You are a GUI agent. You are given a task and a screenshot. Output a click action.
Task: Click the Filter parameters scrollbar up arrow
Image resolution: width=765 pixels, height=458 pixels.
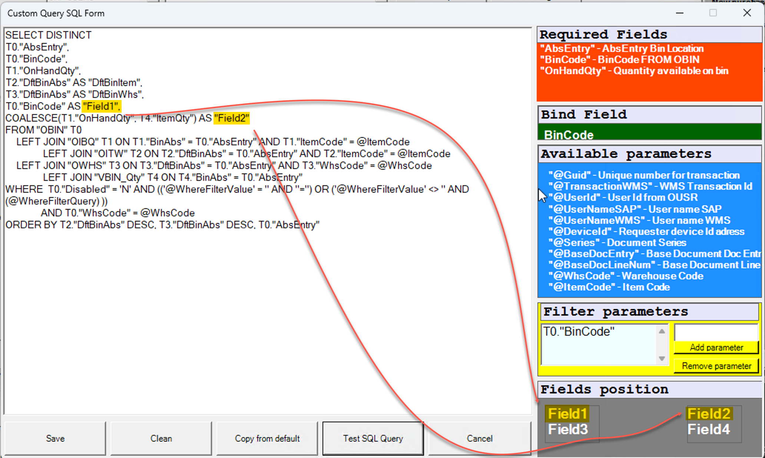click(662, 331)
